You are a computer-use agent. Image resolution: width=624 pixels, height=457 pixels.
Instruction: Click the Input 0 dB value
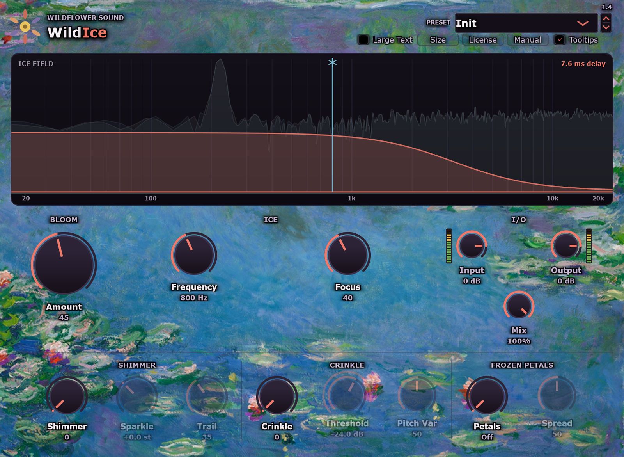[472, 281]
